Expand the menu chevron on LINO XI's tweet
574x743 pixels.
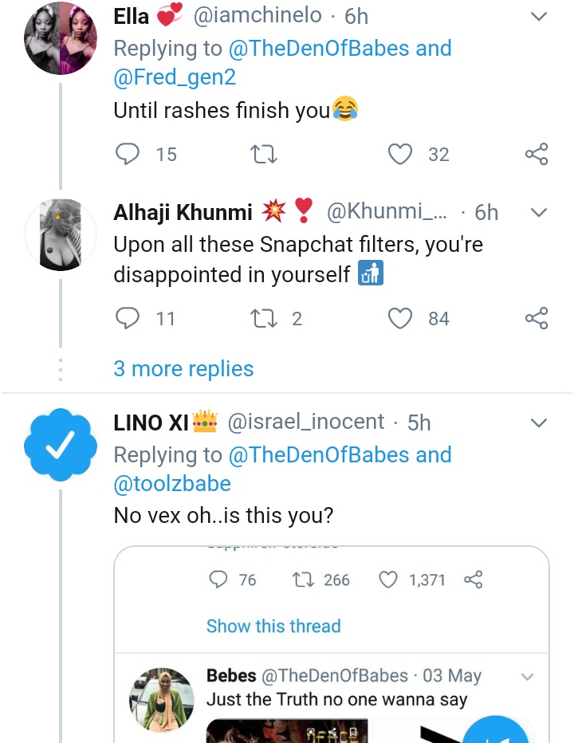click(539, 423)
